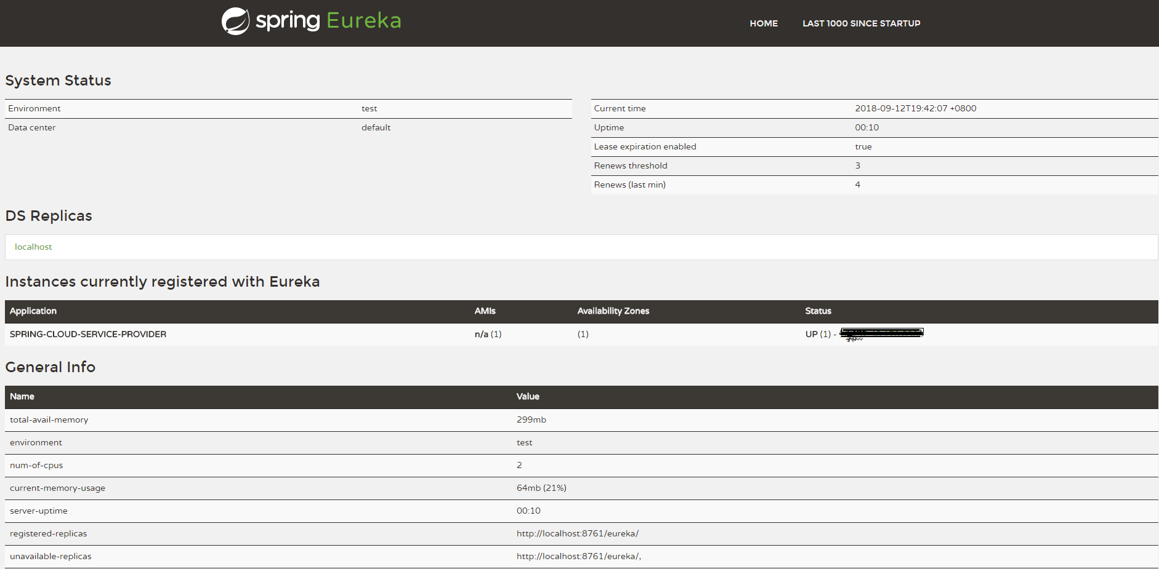The height and width of the screenshot is (569, 1159).
Task: Select the total-avail-memory row label
Action: (49, 420)
